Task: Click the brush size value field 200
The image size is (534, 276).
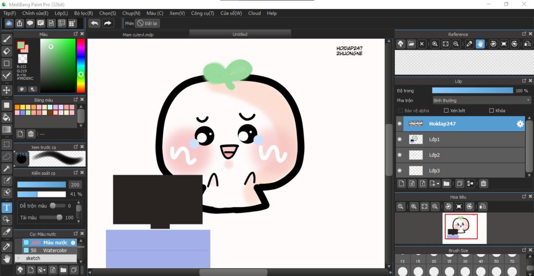Action: 75,185
